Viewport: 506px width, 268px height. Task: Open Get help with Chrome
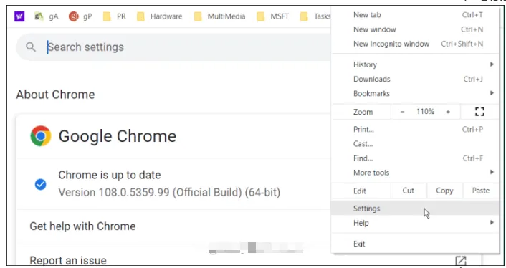(x=82, y=226)
